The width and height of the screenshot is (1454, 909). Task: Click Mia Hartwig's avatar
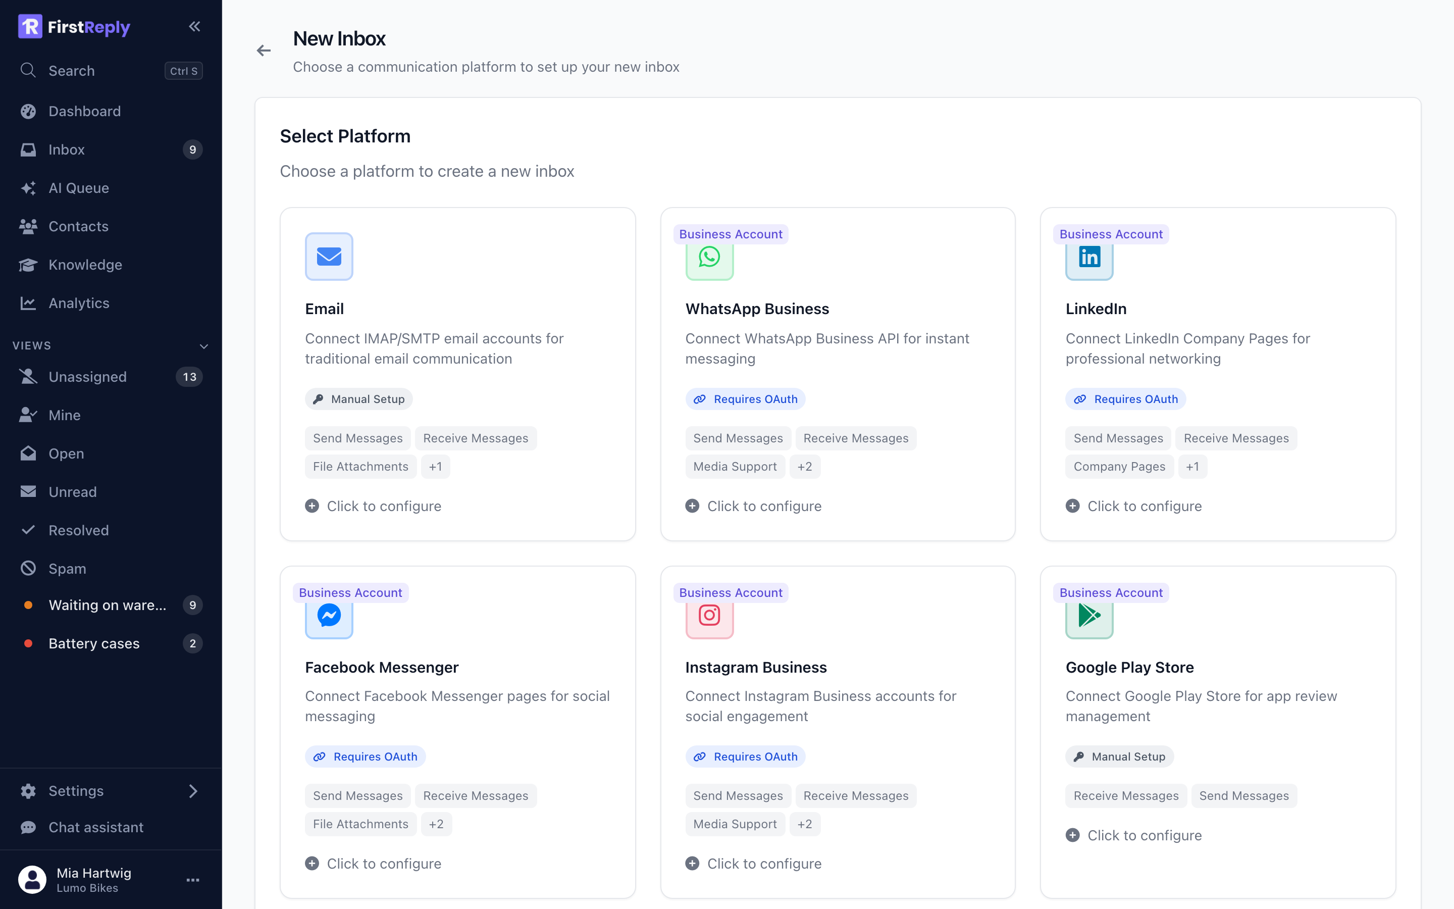click(32, 880)
